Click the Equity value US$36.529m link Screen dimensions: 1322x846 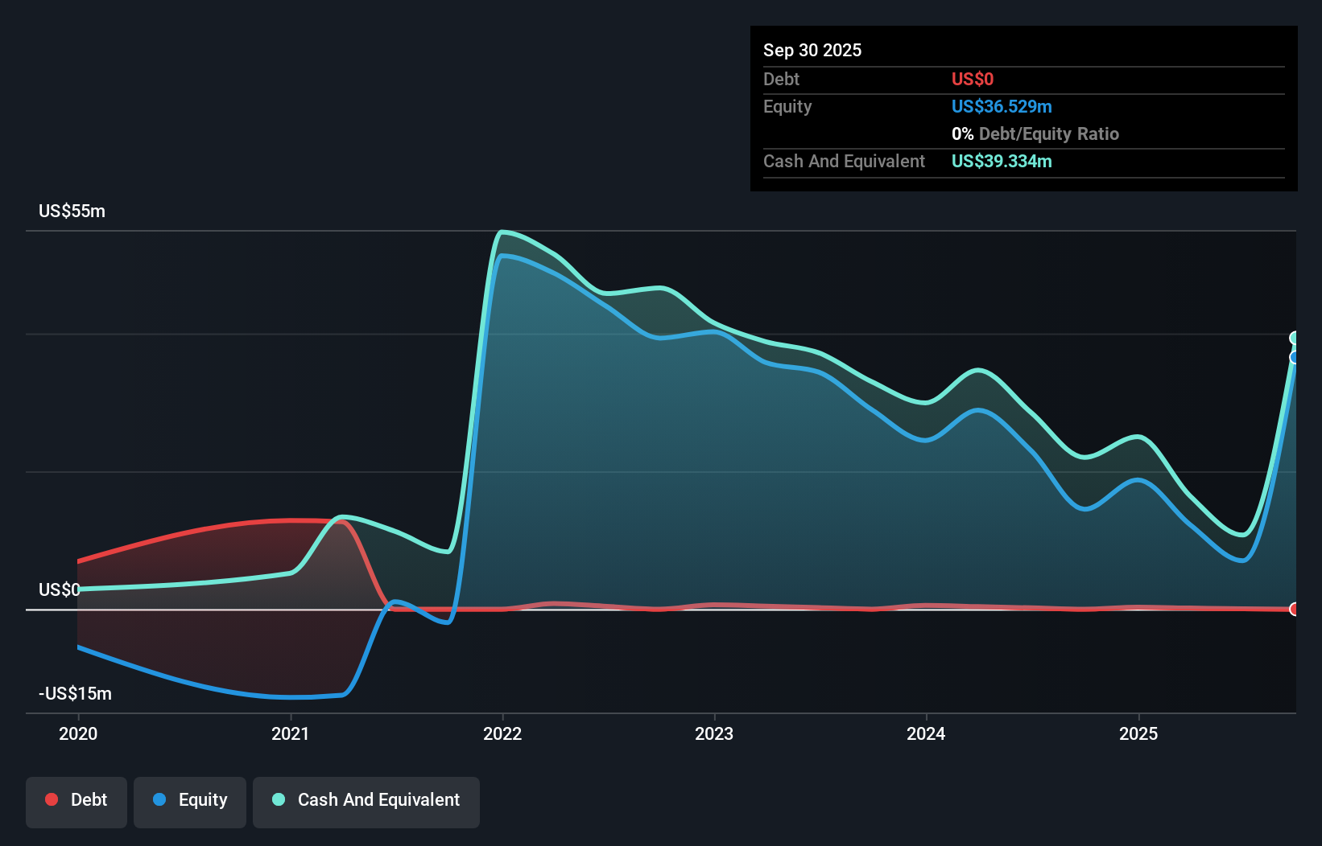1002,106
